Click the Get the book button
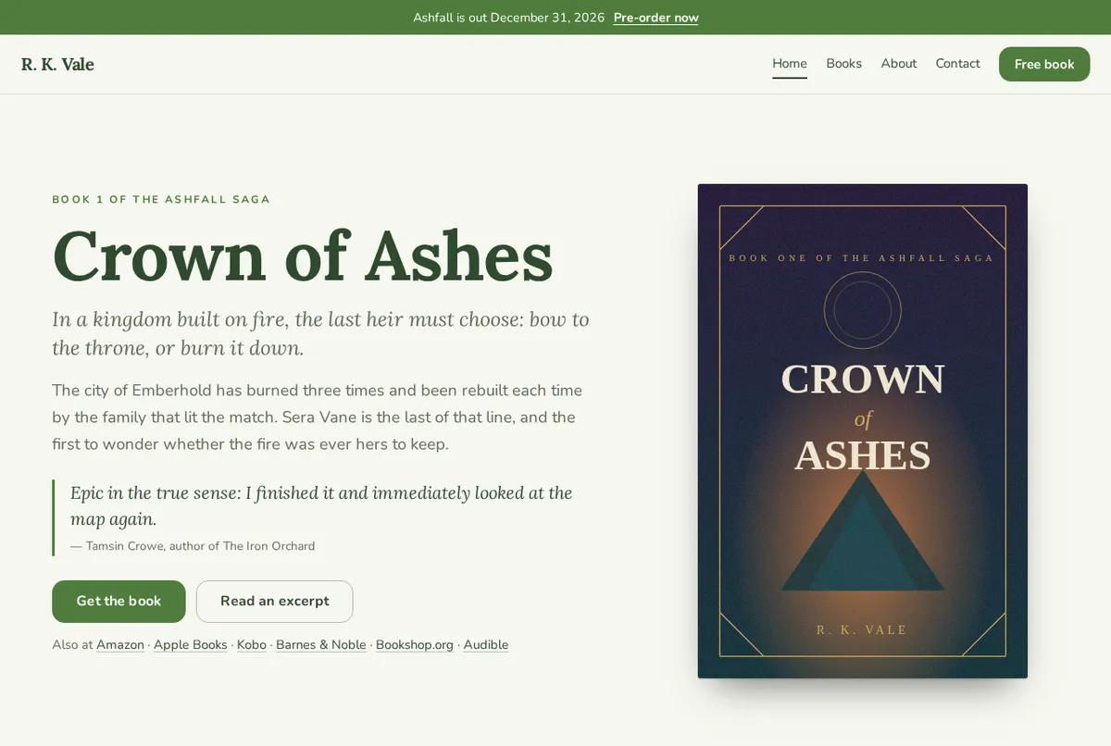Image resolution: width=1111 pixels, height=746 pixels. pos(119,602)
